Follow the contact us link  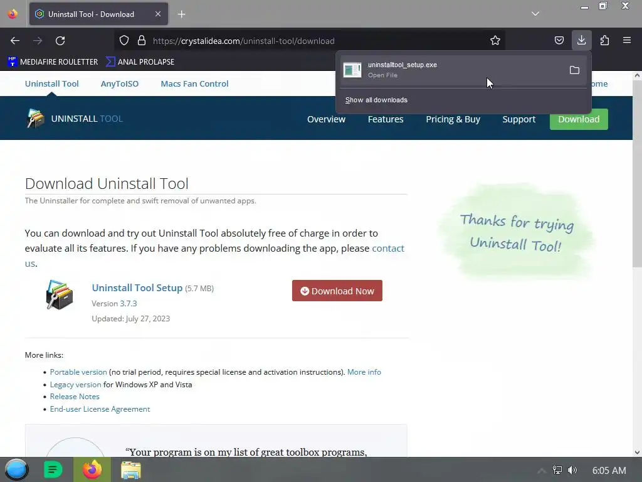(387, 249)
